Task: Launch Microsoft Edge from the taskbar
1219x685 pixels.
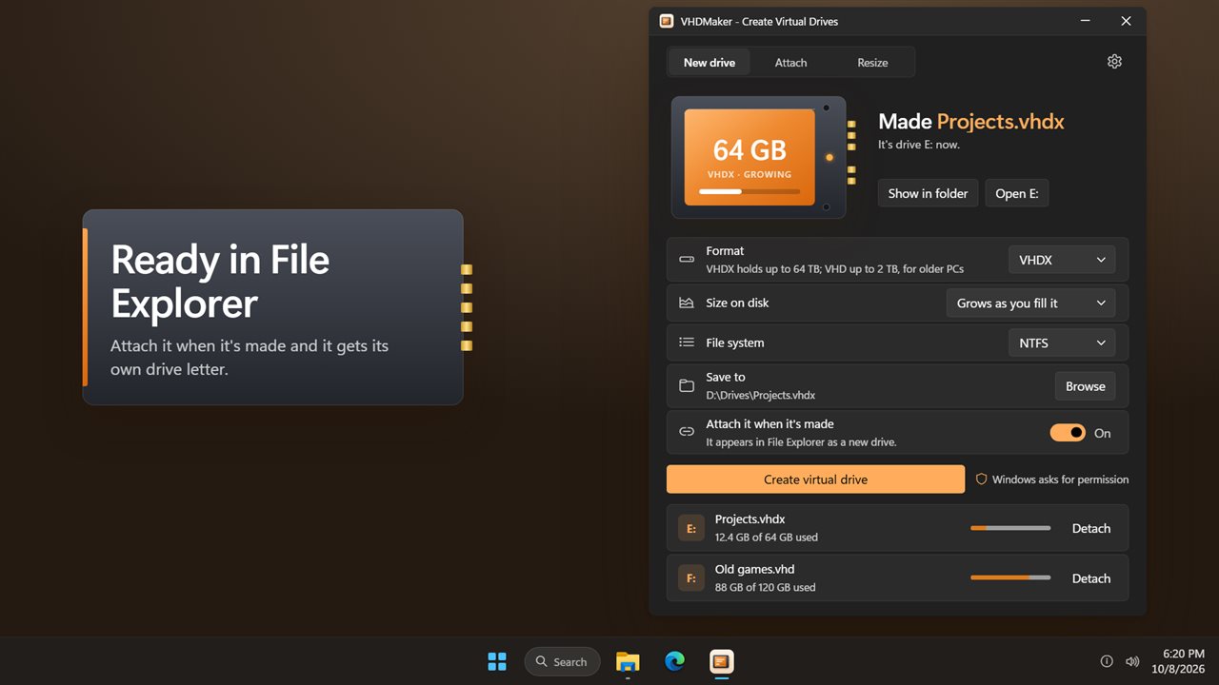Action: 674,661
